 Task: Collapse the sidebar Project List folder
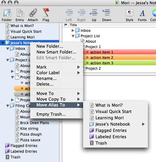click(x=7, y=60)
